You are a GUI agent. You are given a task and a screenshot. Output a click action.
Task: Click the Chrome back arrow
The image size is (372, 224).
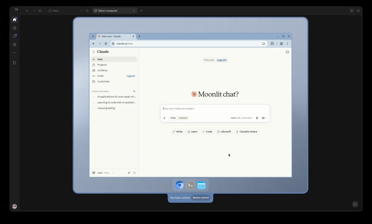[x=94, y=44]
